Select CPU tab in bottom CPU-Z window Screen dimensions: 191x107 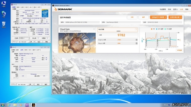click(x=13, y=50)
